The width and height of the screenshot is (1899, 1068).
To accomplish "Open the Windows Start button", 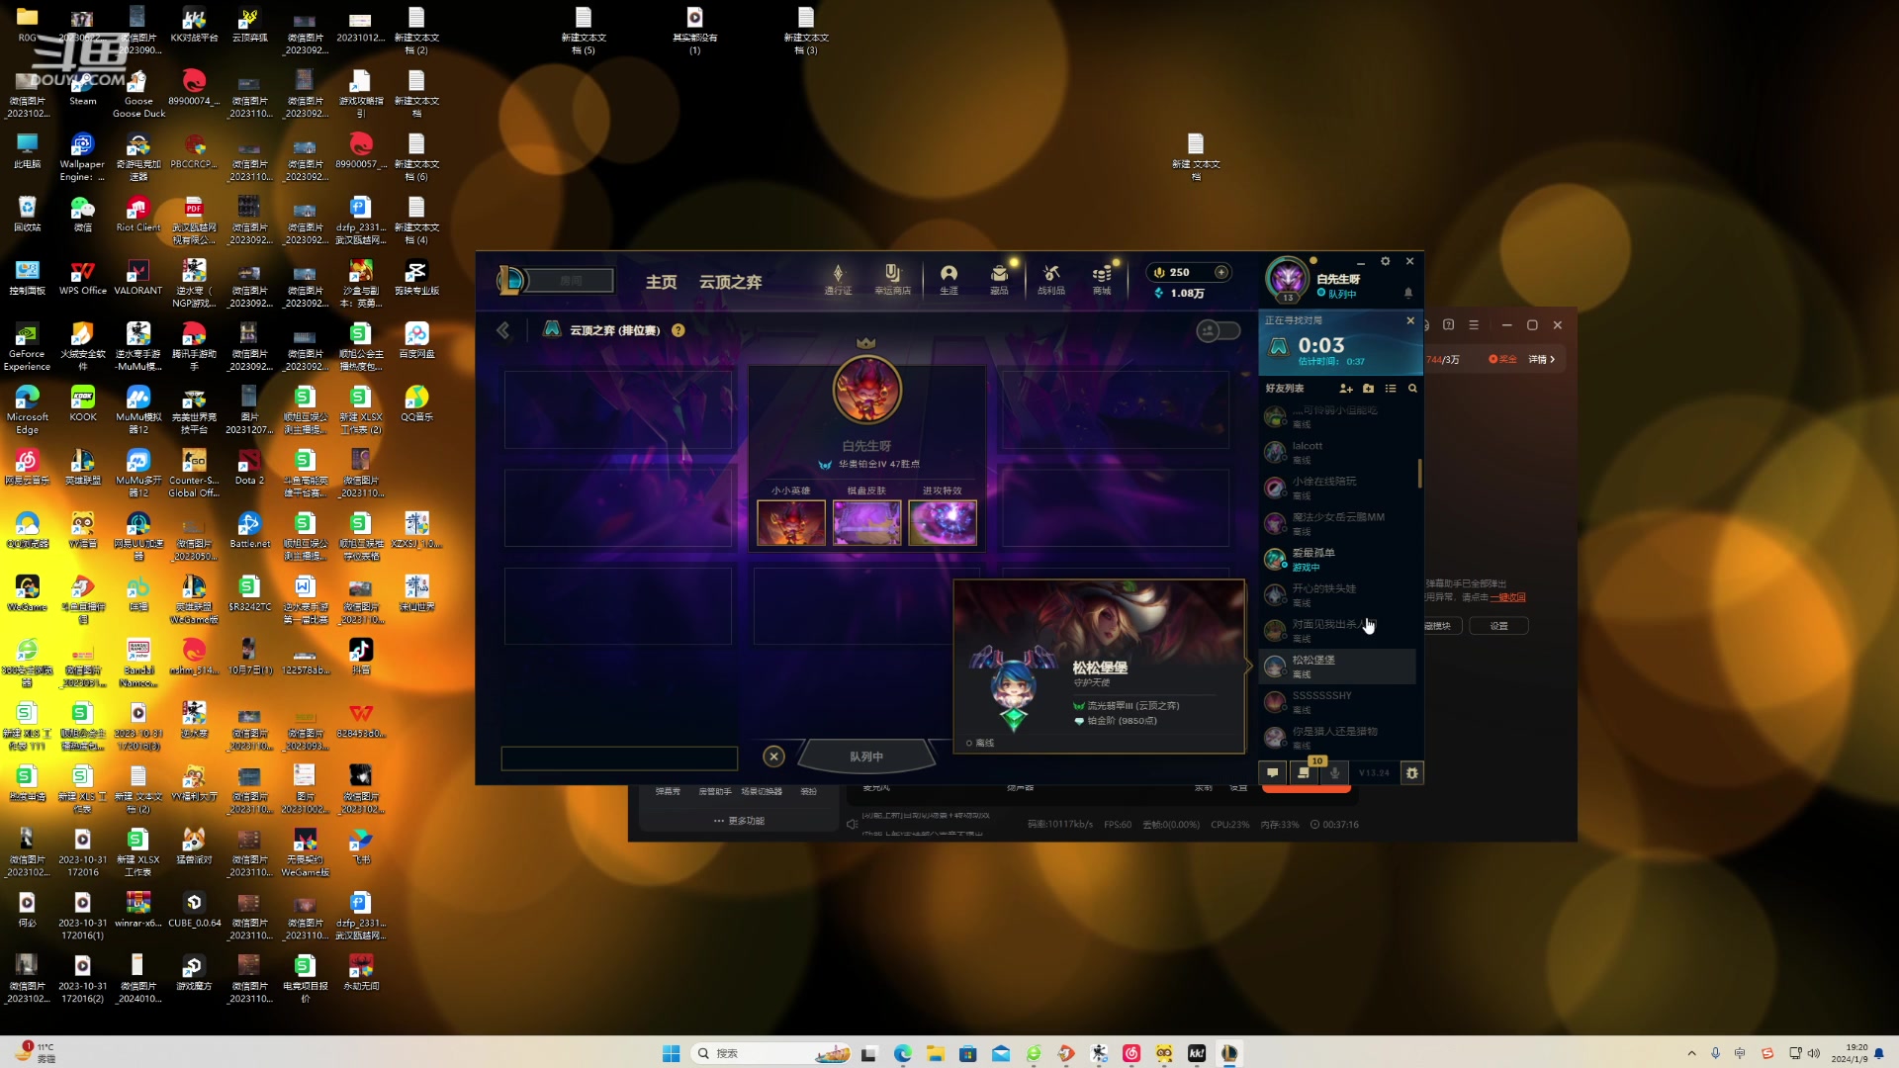I will (x=671, y=1053).
